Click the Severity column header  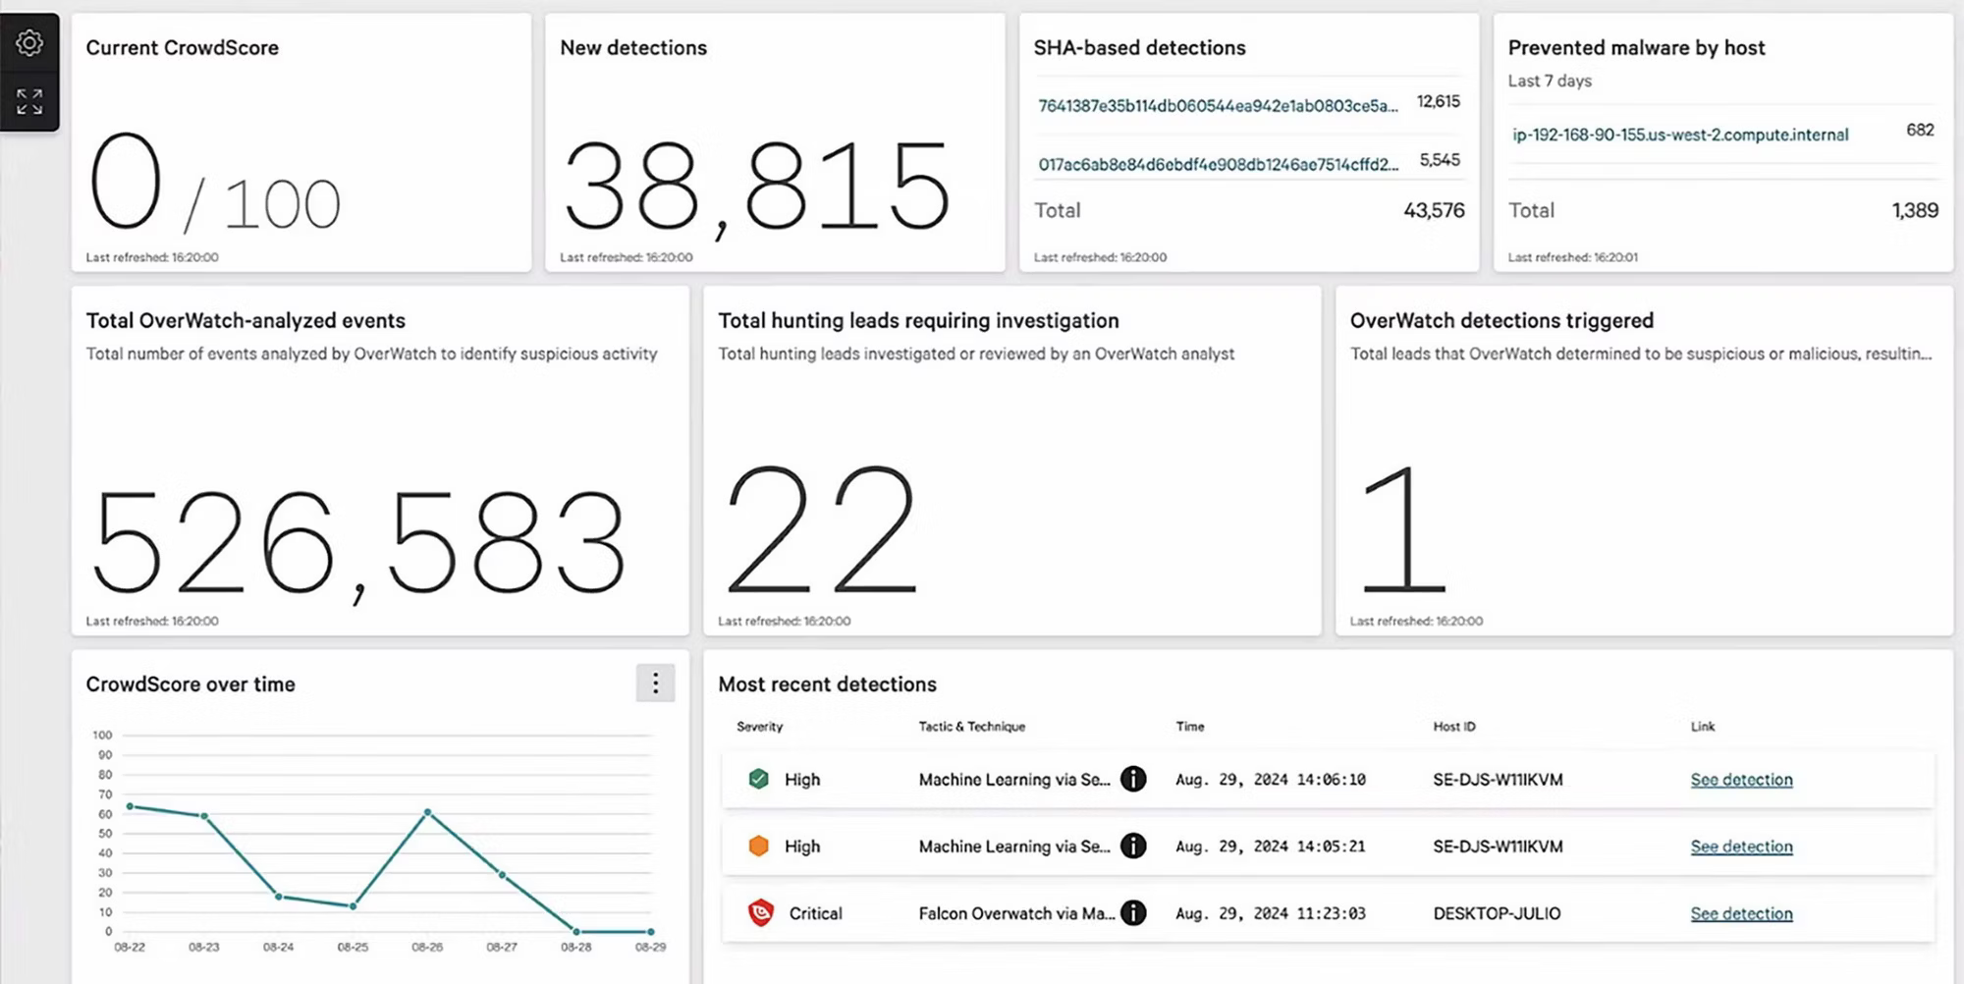coord(759,727)
